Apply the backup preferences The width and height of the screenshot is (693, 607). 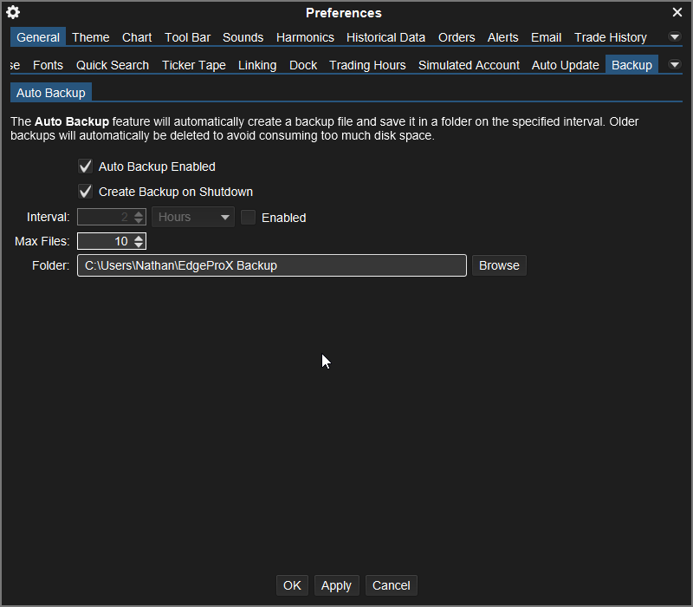point(336,584)
